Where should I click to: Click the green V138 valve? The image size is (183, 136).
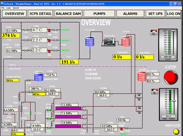tap(28, 80)
